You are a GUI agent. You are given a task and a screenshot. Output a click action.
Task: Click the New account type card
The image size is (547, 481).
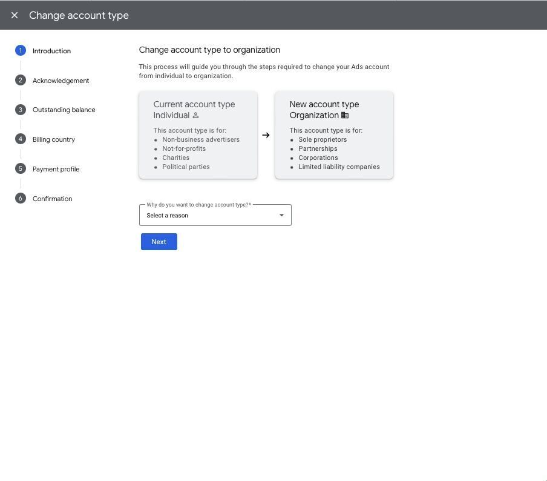pos(334,135)
